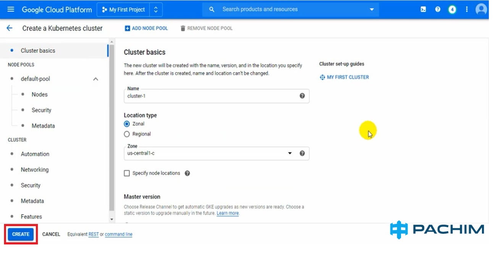Open Networking cluster section
The image size is (498, 254).
coord(35,170)
